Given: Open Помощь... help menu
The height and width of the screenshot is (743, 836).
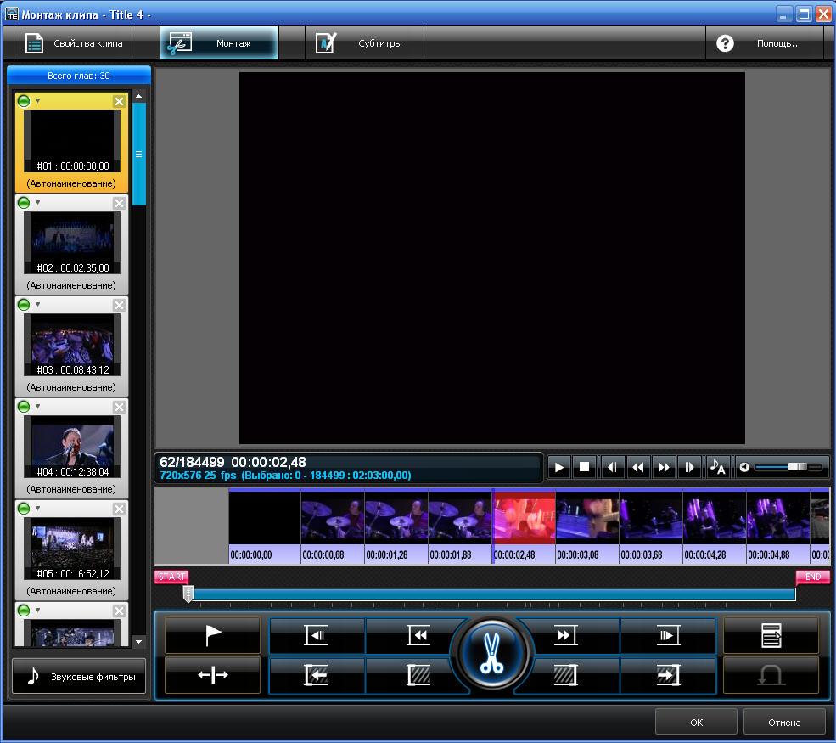Looking at the screenshot, I should (x=765, y=43).
